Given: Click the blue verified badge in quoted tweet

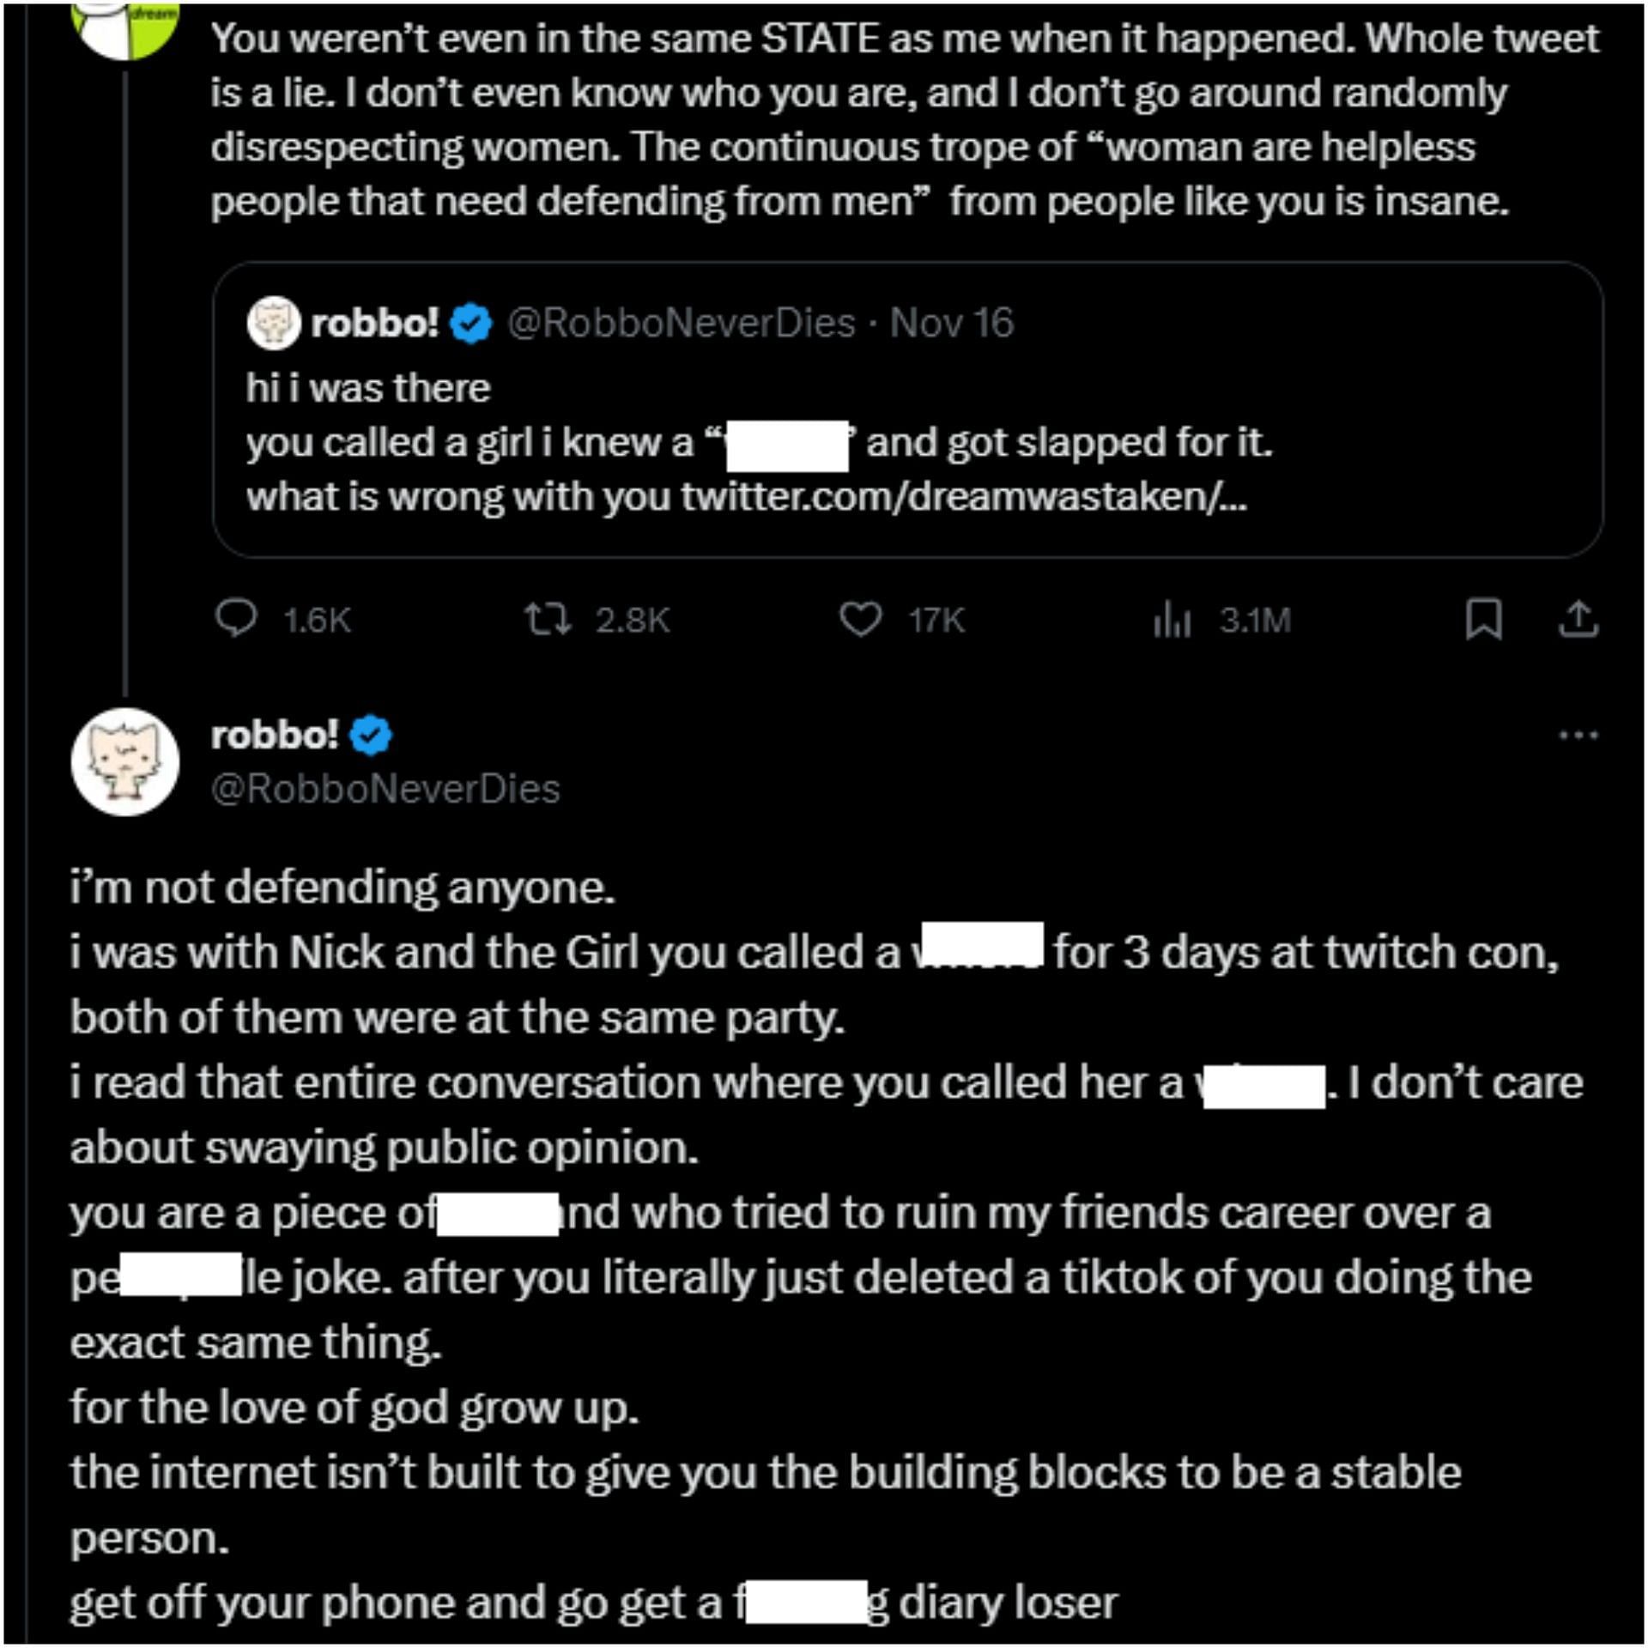Looking at the screenshot, I should tap(471, 324).
